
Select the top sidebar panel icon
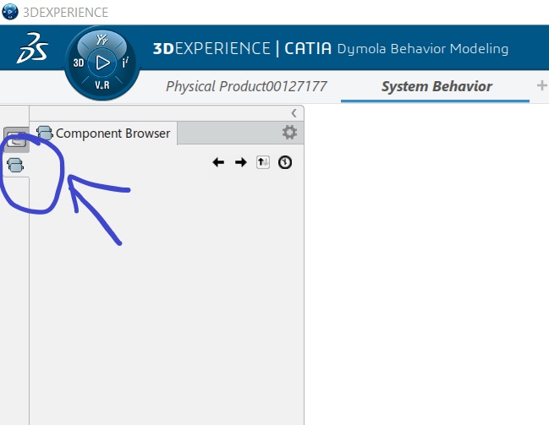[16, 139]
